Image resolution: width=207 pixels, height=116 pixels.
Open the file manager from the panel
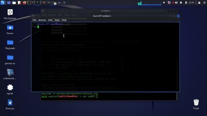(x=14, y=3)
